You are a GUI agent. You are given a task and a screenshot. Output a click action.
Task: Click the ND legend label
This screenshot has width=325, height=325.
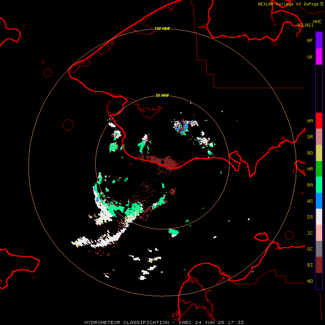click(x=310, y=281)
